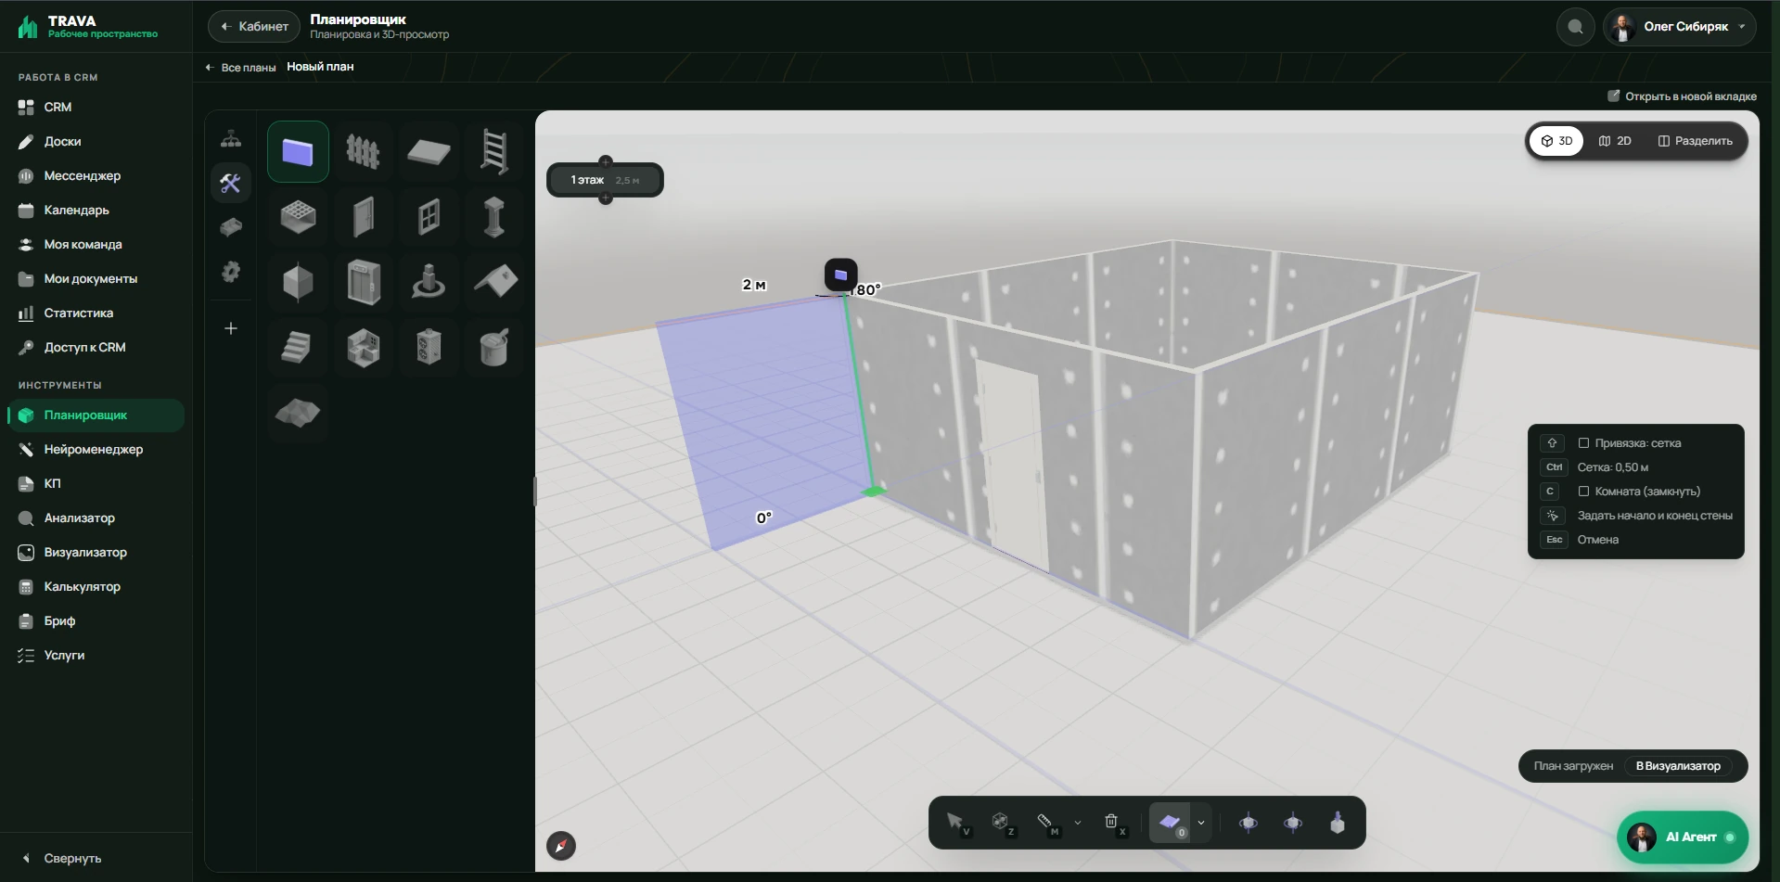Add a floor above 1 этаж
The image size is (1780, 882).
pos(606,161)
